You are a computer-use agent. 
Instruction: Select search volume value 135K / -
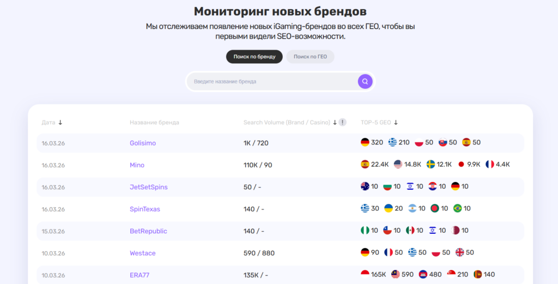pyautogui.click(x=256, y=275)
